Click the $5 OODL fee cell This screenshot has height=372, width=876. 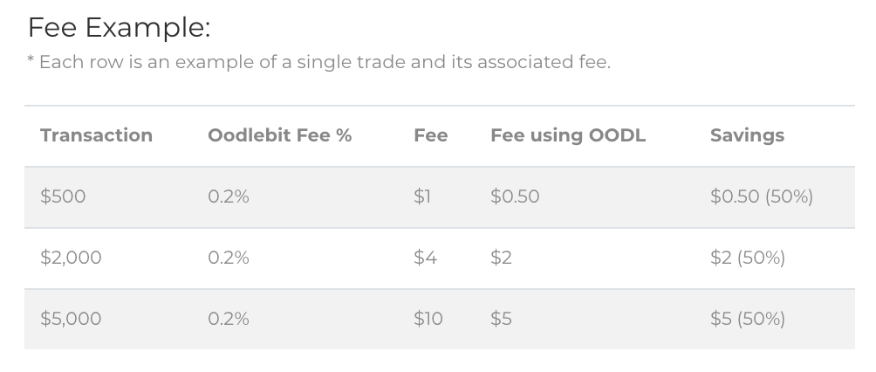point(501,319)
